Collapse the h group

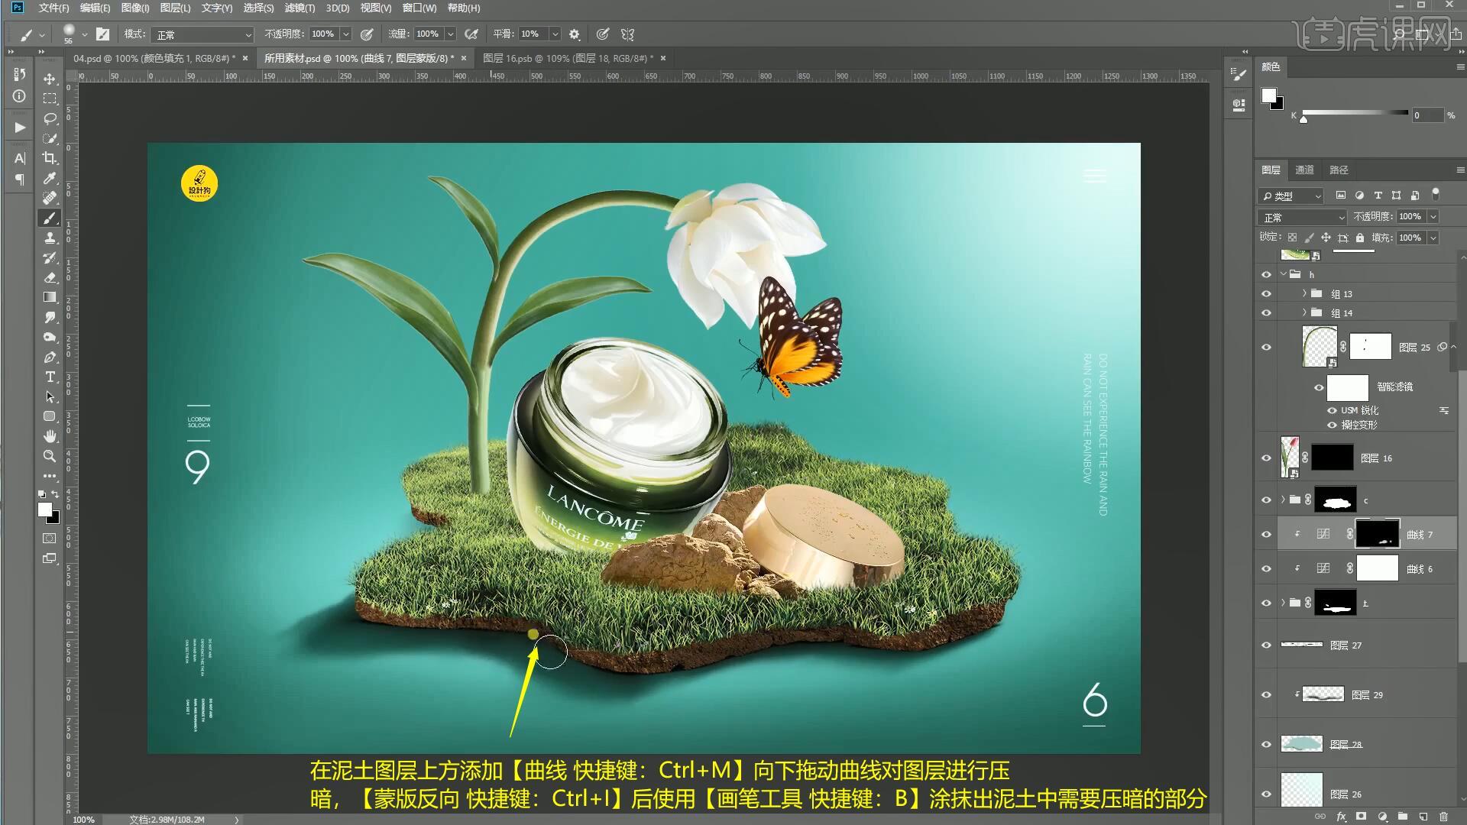coord(1284,274)
